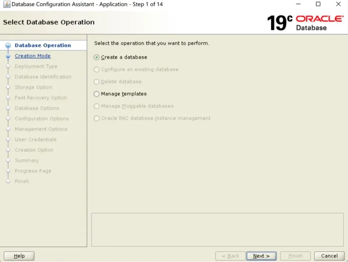Click the wizard's Finish step in sidebar

point(22,181)
